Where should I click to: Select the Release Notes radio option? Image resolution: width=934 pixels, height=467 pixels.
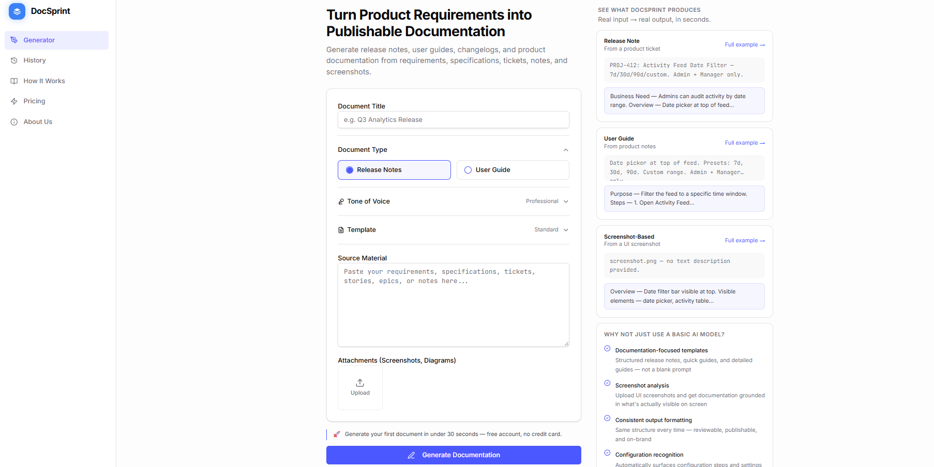tap(394, 170)
